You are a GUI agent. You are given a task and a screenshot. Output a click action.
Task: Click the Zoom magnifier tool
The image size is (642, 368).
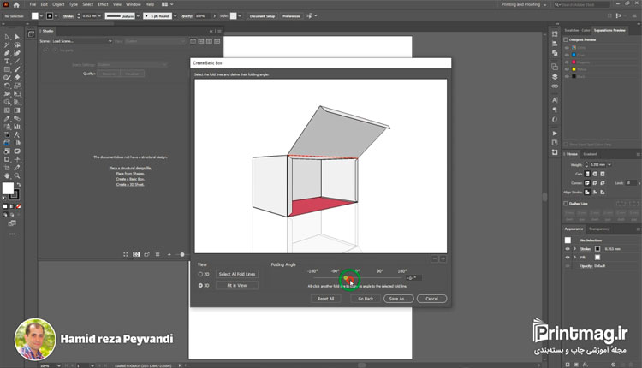[x=18, y=175]
